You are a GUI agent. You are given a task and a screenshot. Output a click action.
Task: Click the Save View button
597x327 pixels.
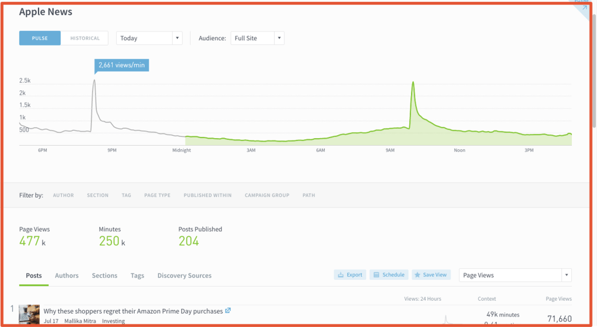coord(431,275)
